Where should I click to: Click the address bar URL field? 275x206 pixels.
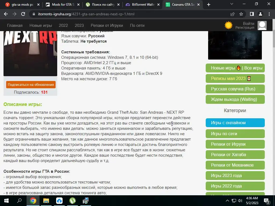tap(130, 14)
